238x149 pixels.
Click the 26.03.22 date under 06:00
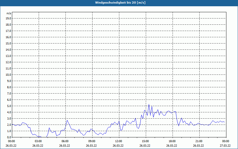[65, 145]
